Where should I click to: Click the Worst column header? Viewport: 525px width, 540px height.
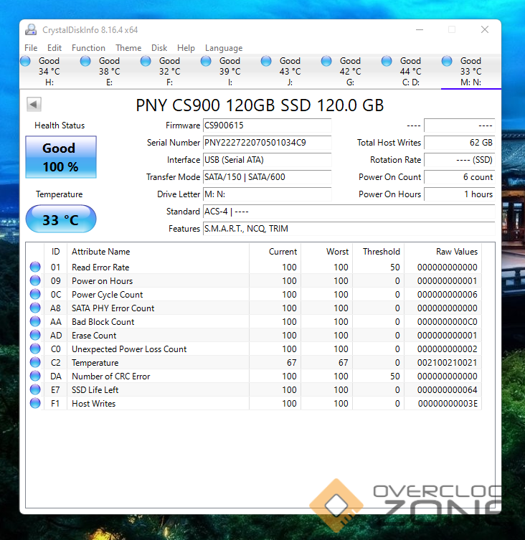(326, 252)
